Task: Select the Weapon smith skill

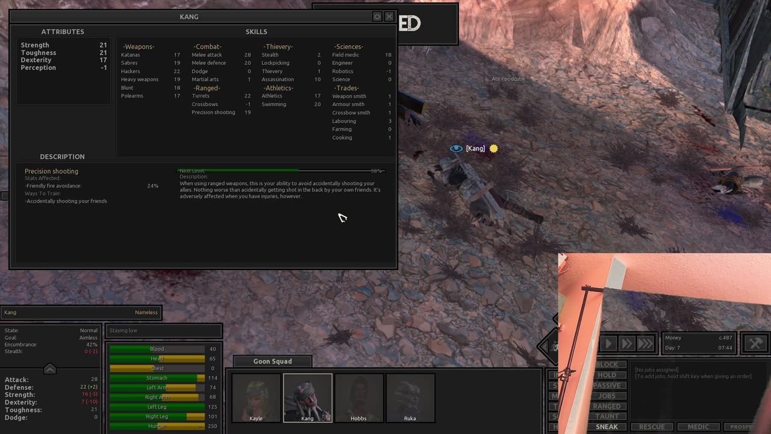Action: click(x=361, y=96)
